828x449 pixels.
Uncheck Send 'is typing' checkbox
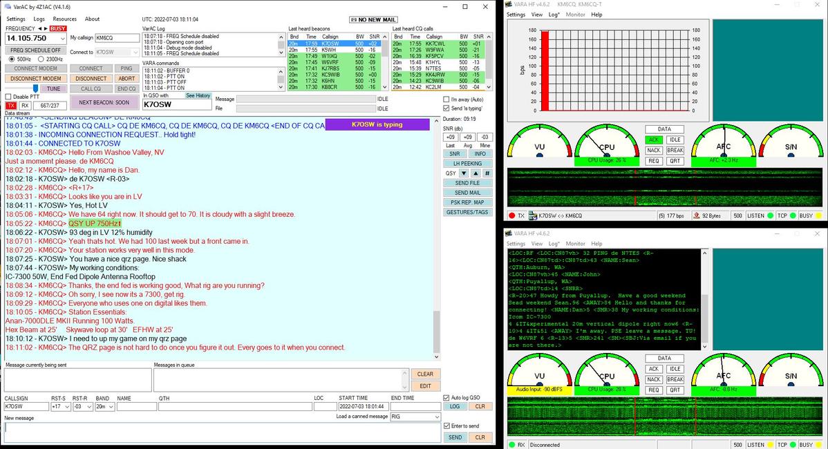pos(446,108)
